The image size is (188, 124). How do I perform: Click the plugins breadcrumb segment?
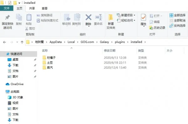pyautogui.click(x=120, y=42)
